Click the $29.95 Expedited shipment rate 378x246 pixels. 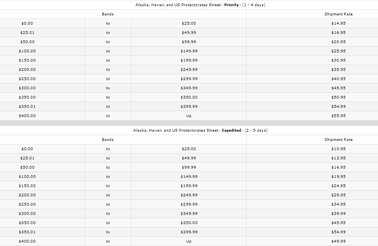[x=338, y=195]
